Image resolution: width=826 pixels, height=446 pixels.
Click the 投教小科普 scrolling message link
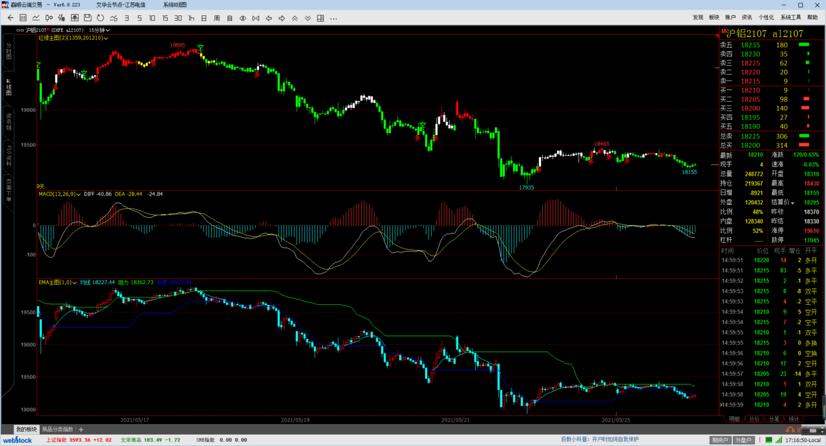pos(600,439)
